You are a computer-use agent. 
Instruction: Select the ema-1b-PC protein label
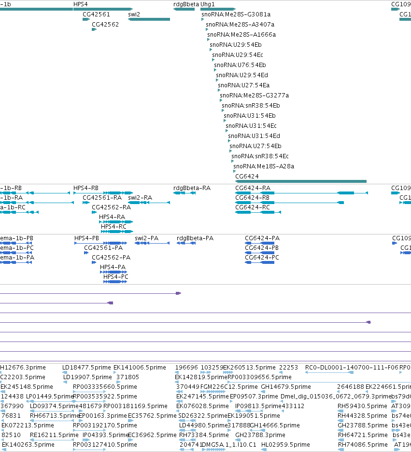(x=17, y=247)
